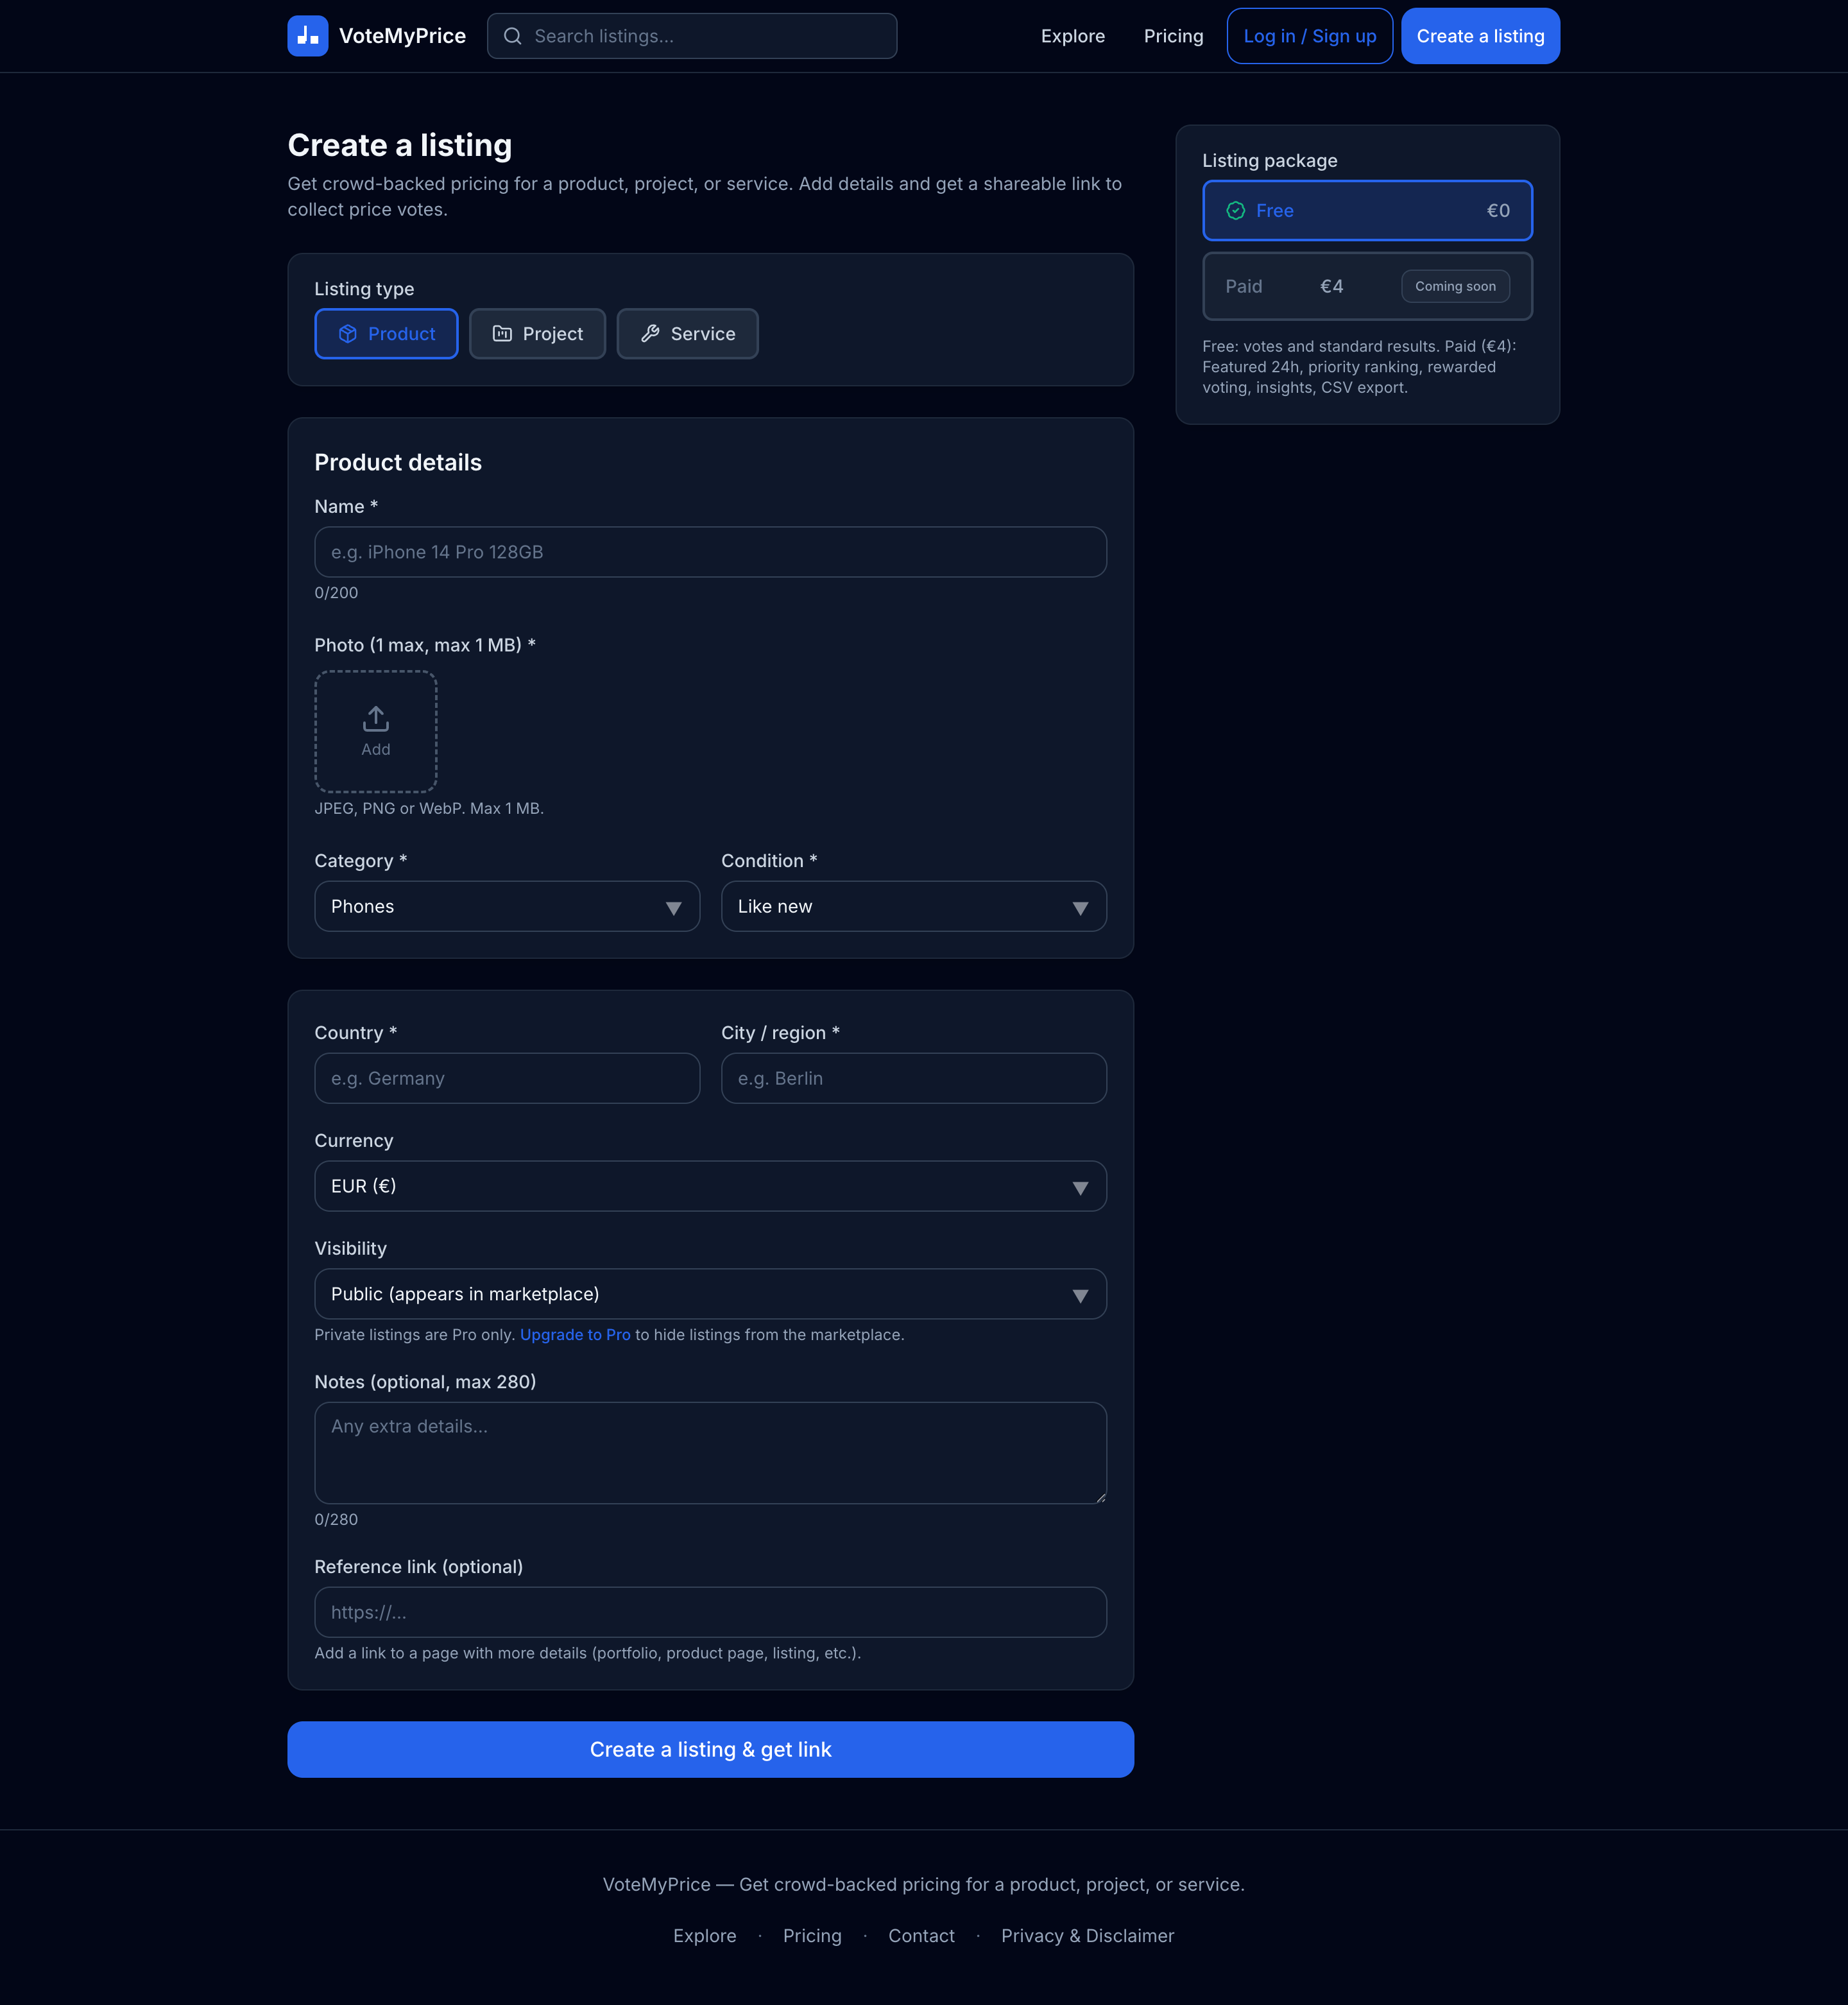Open the Explore page from the navbar
The width and height of the screenshot is (1848, 2005).
click(x=1073, y=35)
